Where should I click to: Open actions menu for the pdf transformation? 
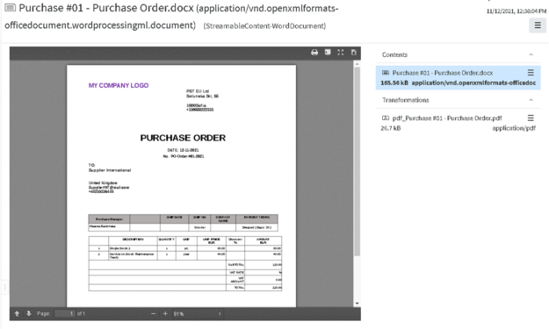[x=531, y=118]
